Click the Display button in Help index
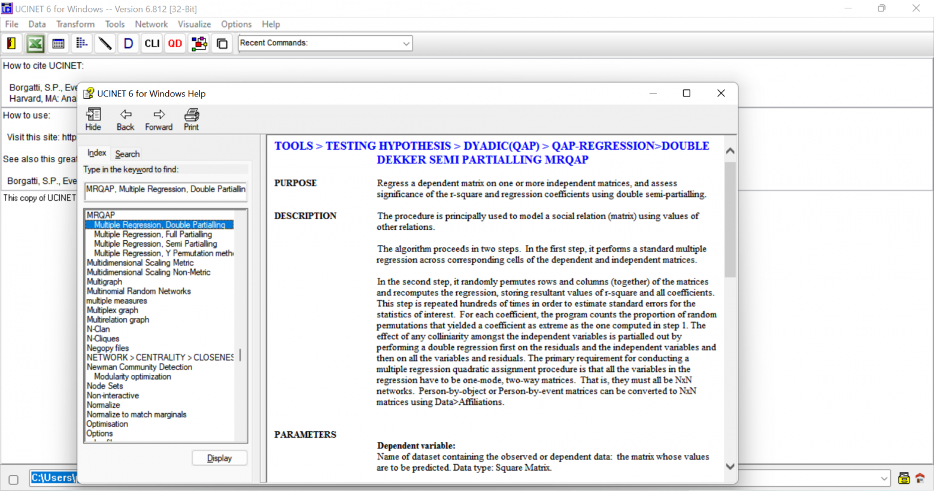The width and height of the screenshot is (934, 491). click(x=220, y=458)
